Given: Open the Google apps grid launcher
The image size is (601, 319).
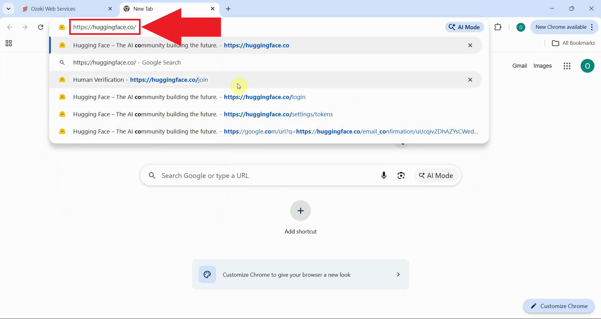Looking at the screenshot, I should tap(567, 66).
